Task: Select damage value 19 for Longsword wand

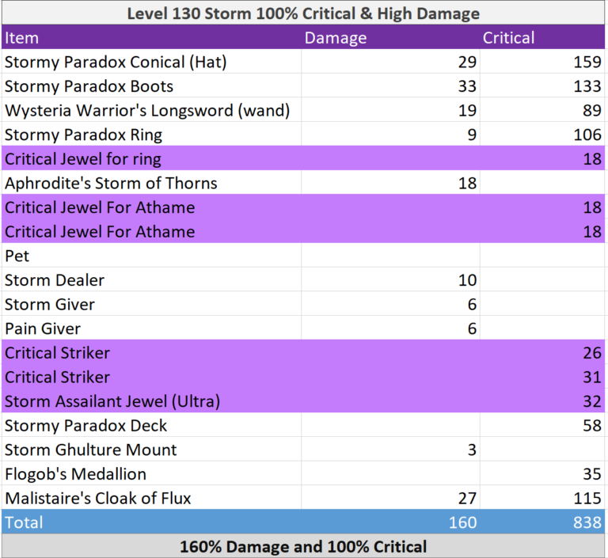Action: (390, 110)
